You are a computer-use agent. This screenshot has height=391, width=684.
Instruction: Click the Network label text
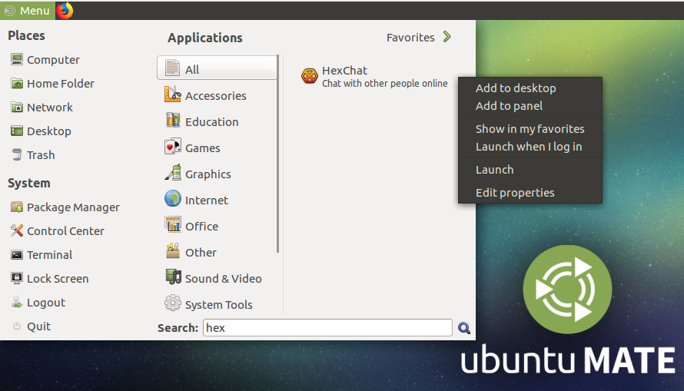[50, 108]
